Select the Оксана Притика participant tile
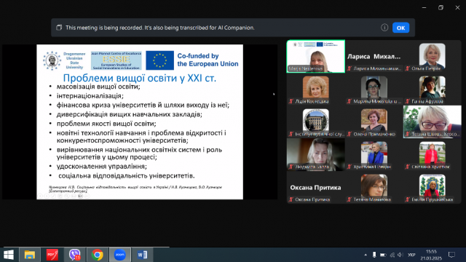 pyautogui.click(x=315, y=187)
